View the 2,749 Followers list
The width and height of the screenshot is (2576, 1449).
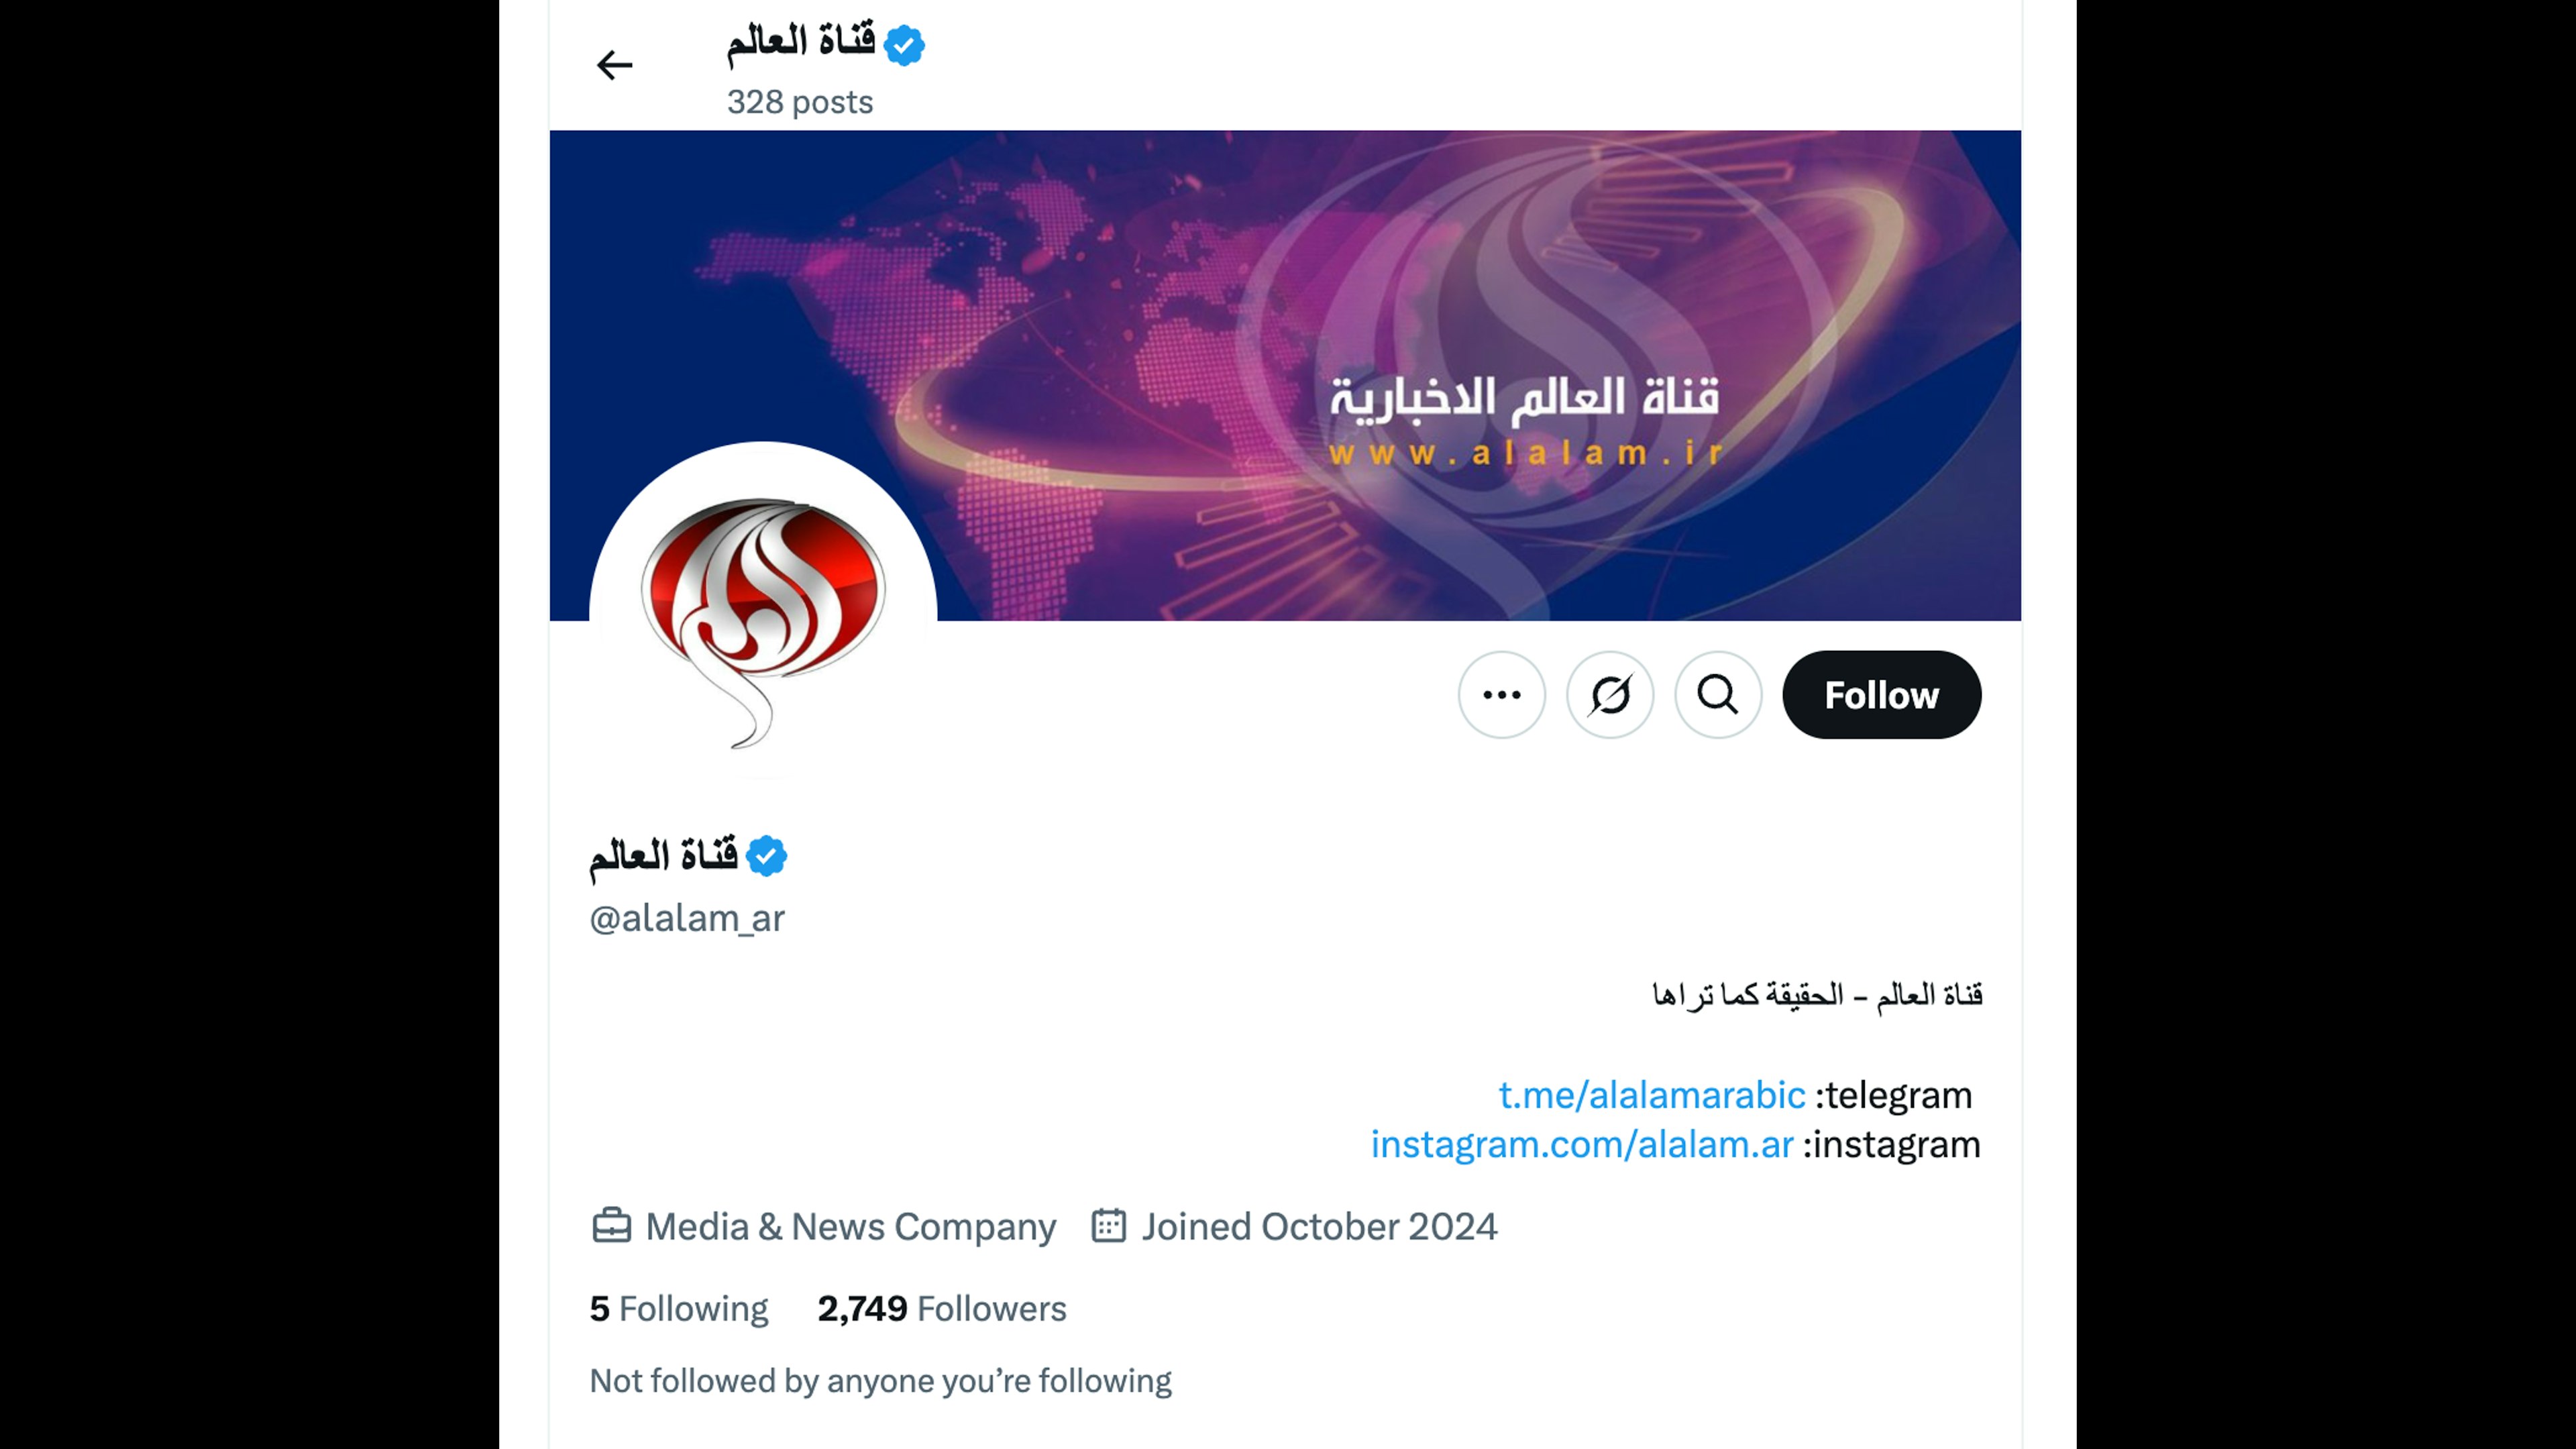point(942,1308)
